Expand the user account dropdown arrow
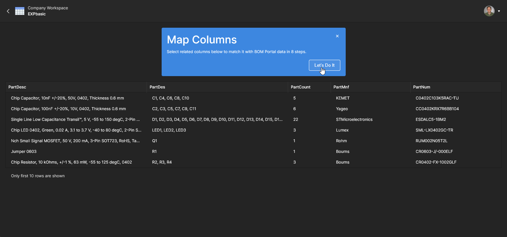The height and width of the screenshot is (237, 507). tap(499, 11)
